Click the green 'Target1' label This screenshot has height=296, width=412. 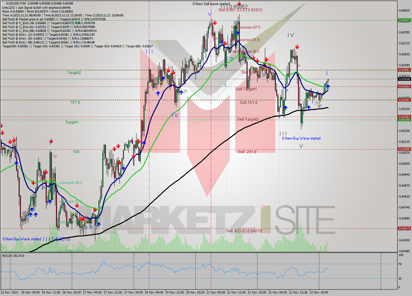[x=72, y=122]
